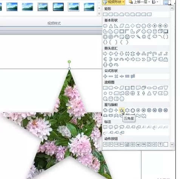Image resolution: width=180 pixels, height=179 pixels.
Task: Open the 上移一层 dropdown arrow
Action: (149, 2)
